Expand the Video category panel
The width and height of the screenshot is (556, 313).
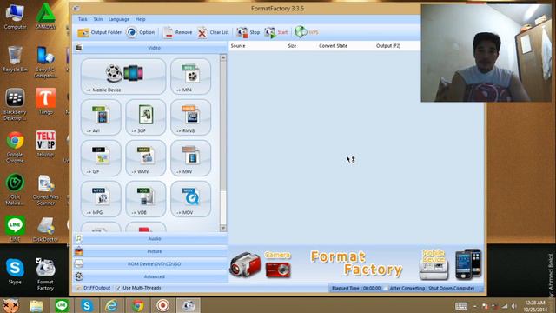point(150,48)
